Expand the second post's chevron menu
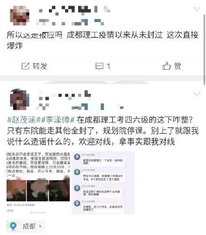206x235 pixels. (x=197, y=94)
